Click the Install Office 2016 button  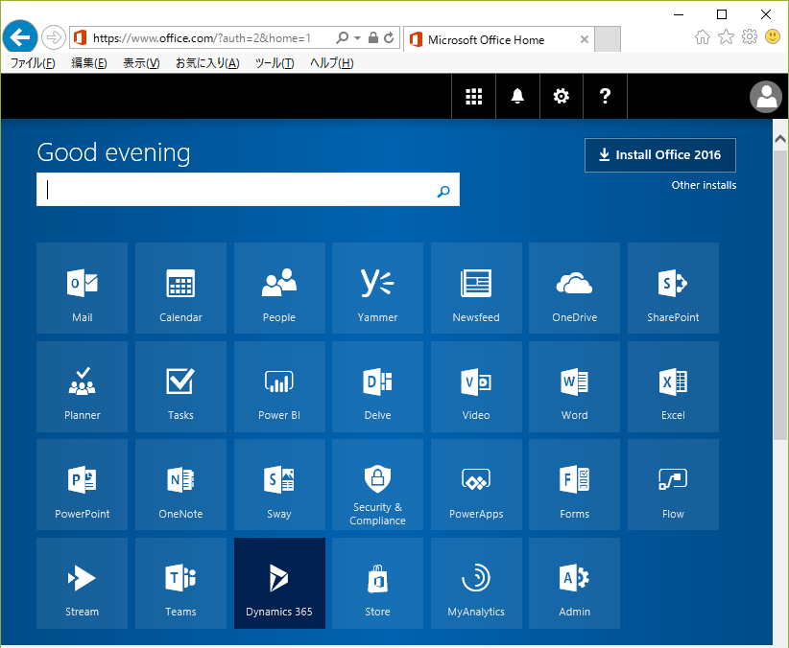(659, 155)
